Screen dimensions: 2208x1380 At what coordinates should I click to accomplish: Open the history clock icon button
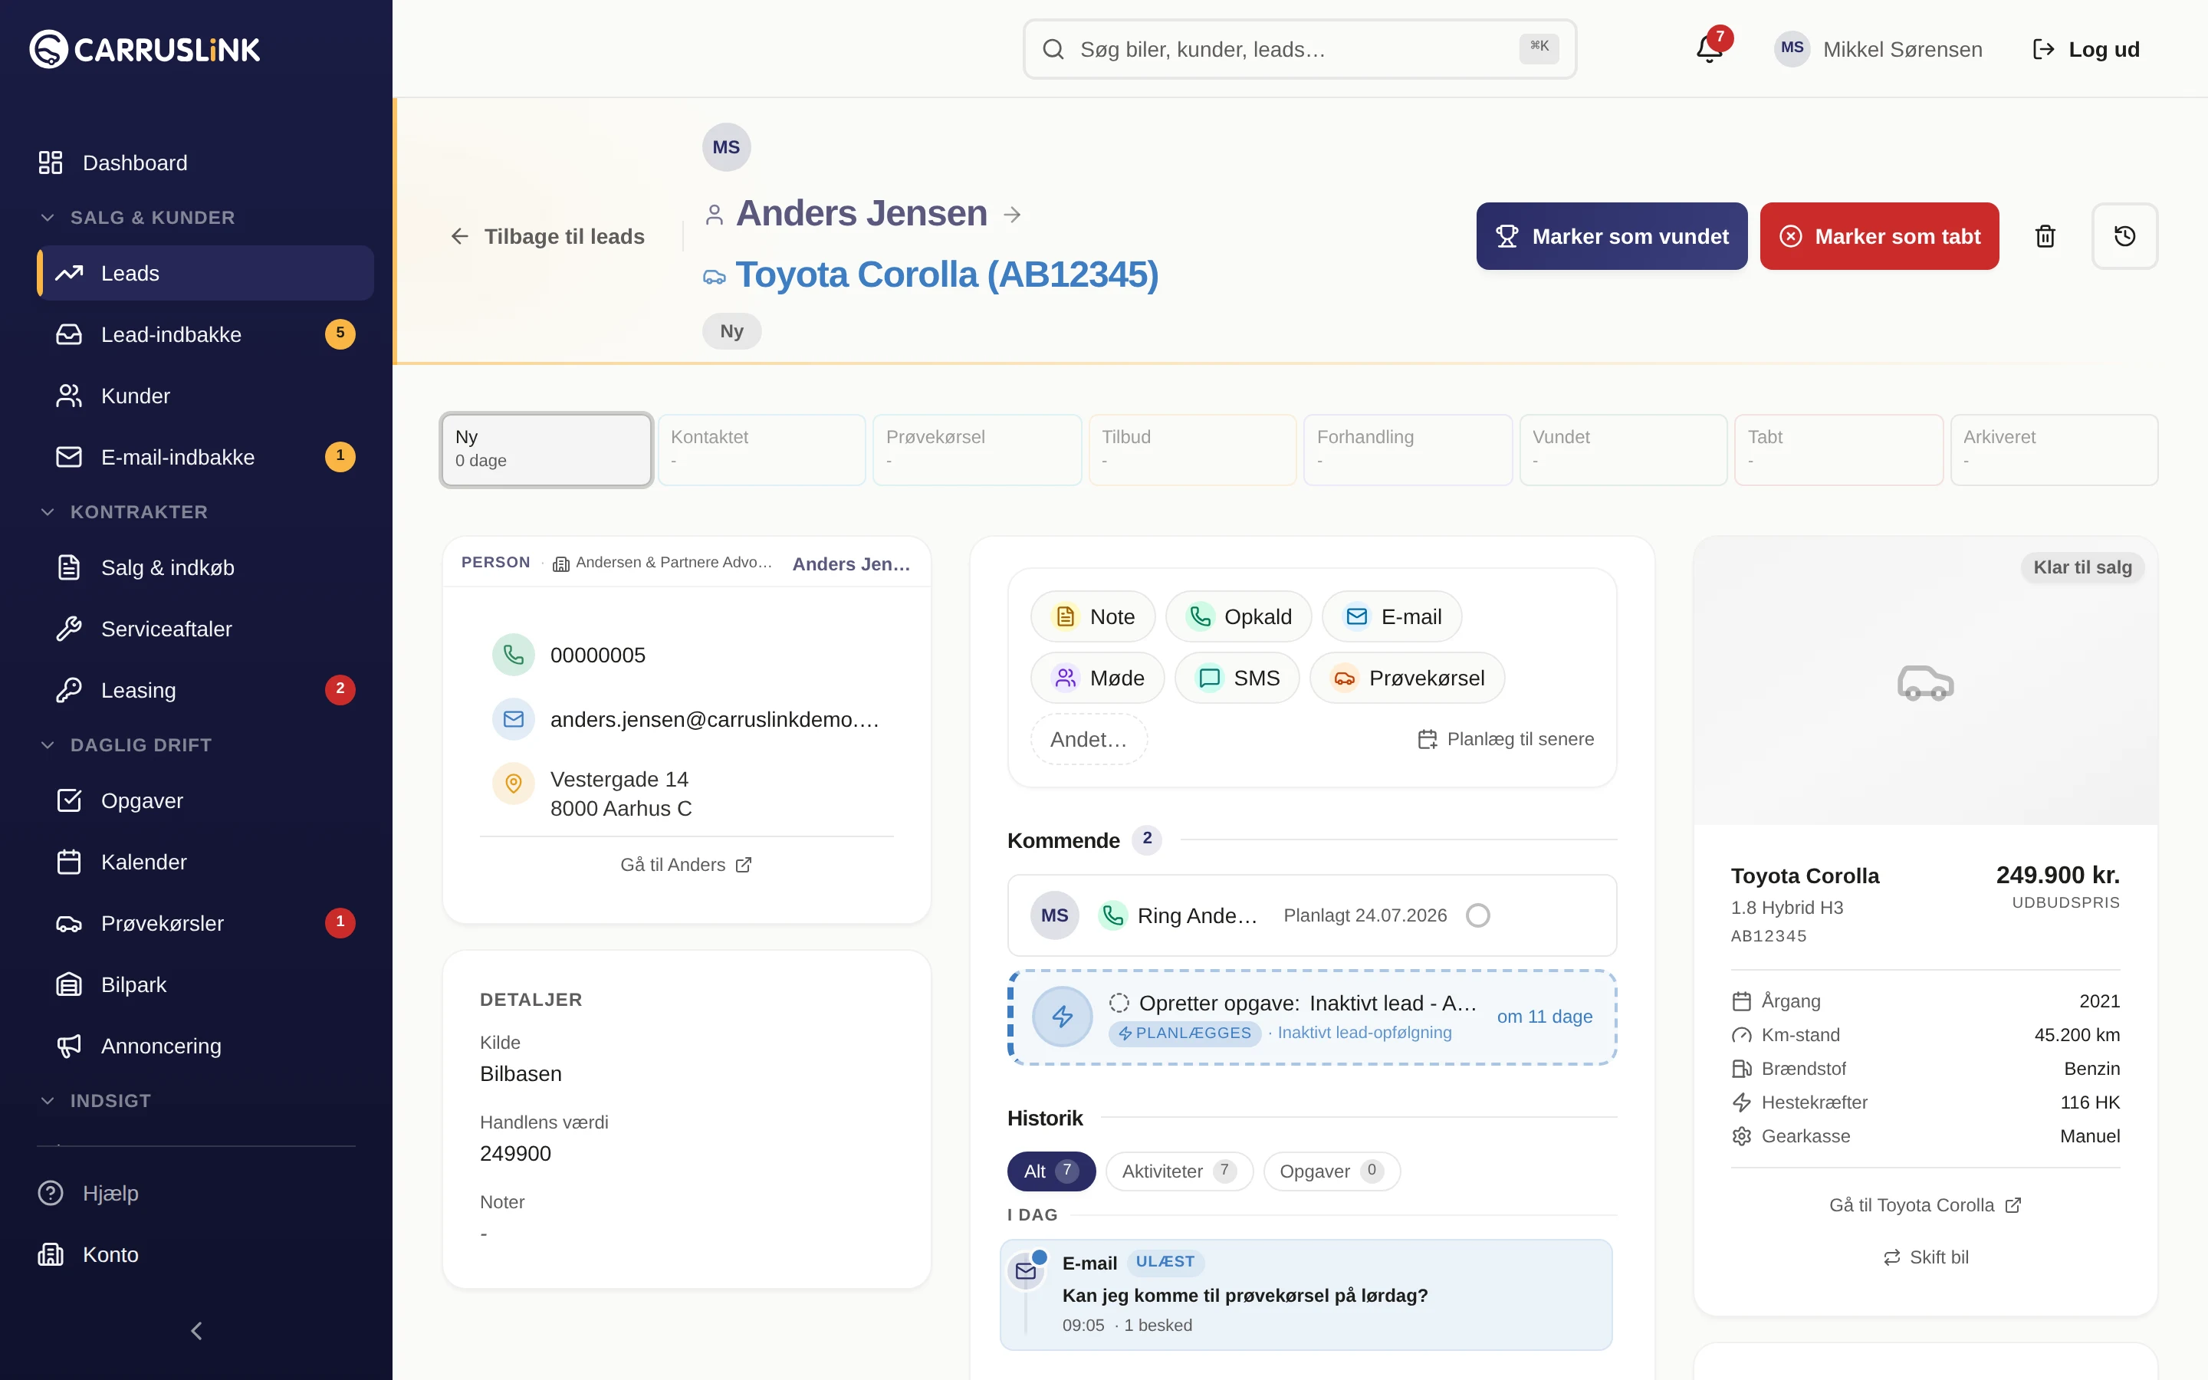(2124, 236)
